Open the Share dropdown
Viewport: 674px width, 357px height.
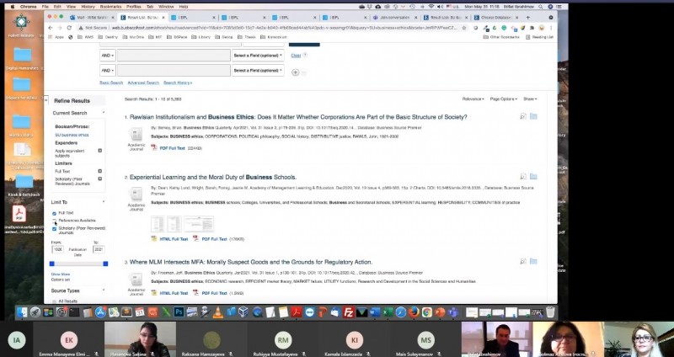(530, 99)
